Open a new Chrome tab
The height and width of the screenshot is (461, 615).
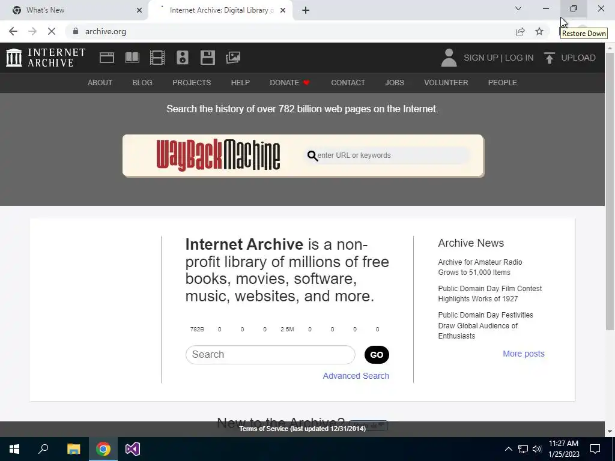click(x=306, y=10)
